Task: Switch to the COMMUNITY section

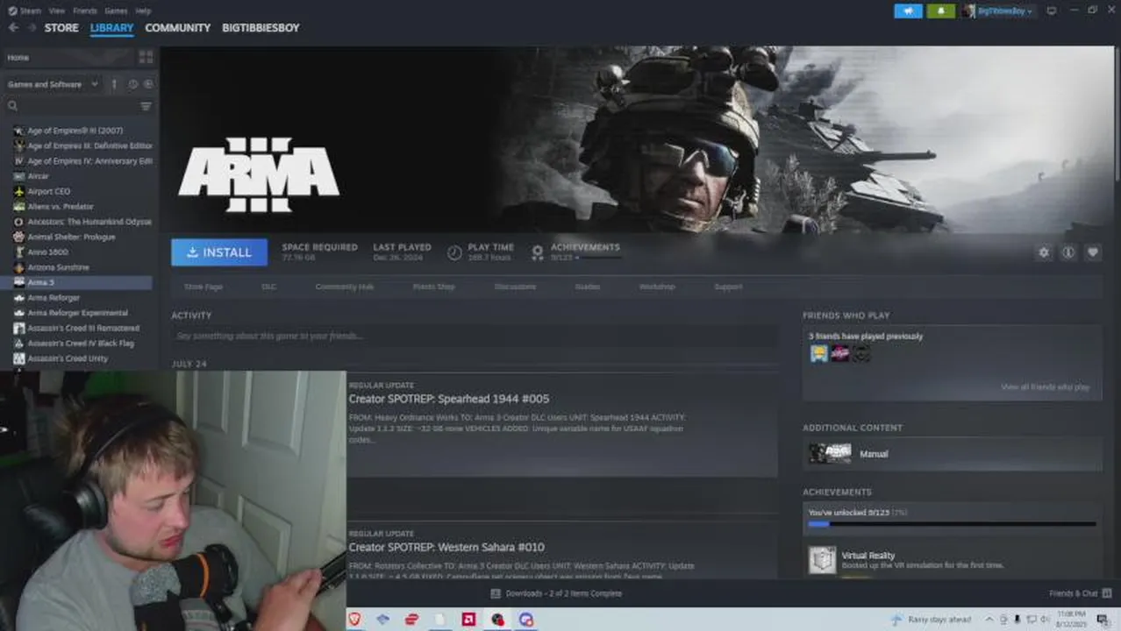Action: pyautogui.click(x=177, y=28)
